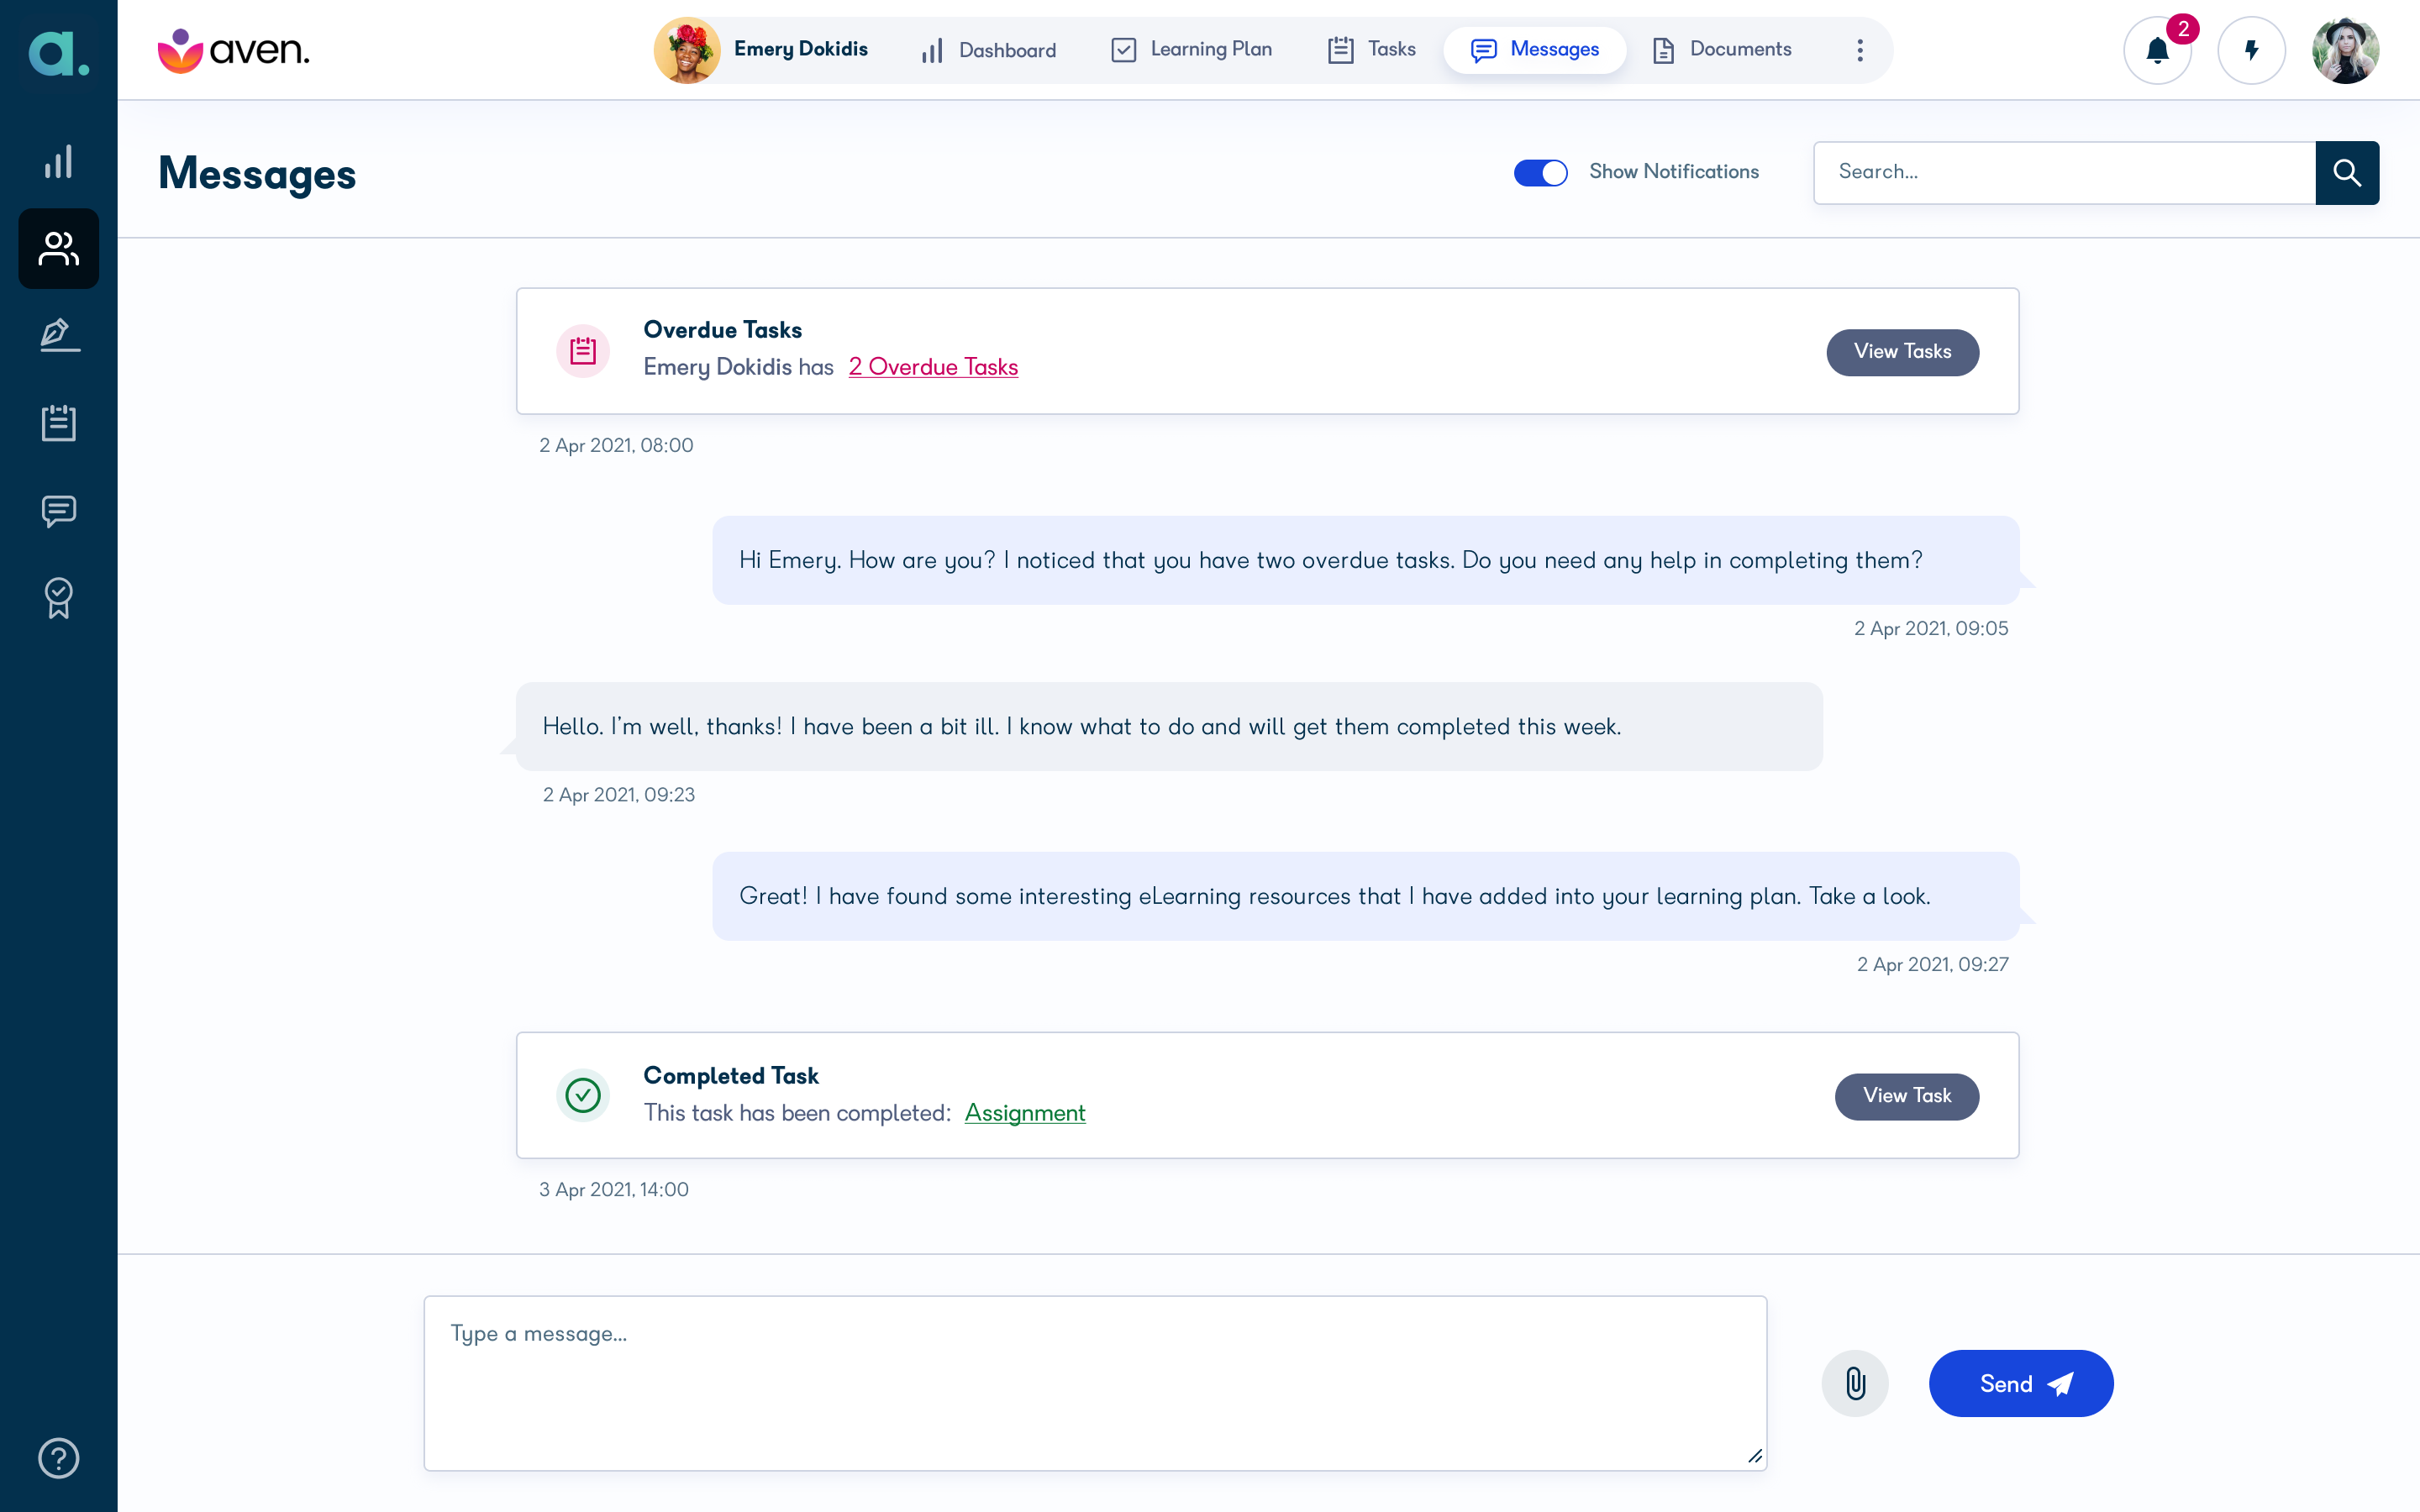
Task: Open the 2 Overdue Tasks link
Action: (x=933, y=367)
